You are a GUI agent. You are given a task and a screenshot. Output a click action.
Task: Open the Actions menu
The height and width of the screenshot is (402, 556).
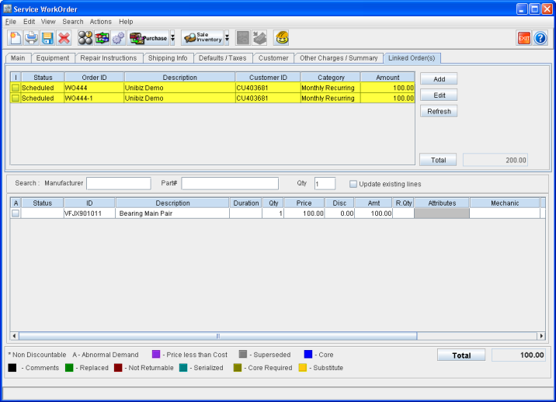click(x=101, y=22)
